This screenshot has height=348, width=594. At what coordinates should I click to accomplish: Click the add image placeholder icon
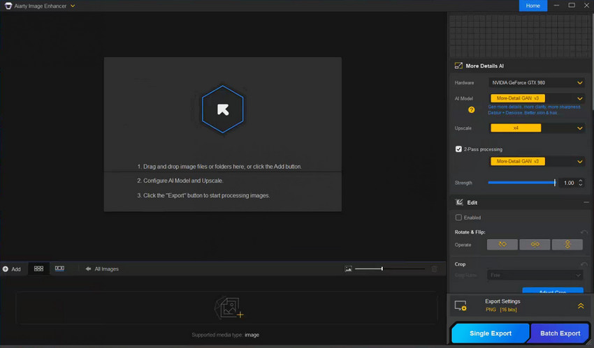coord(229,308)
